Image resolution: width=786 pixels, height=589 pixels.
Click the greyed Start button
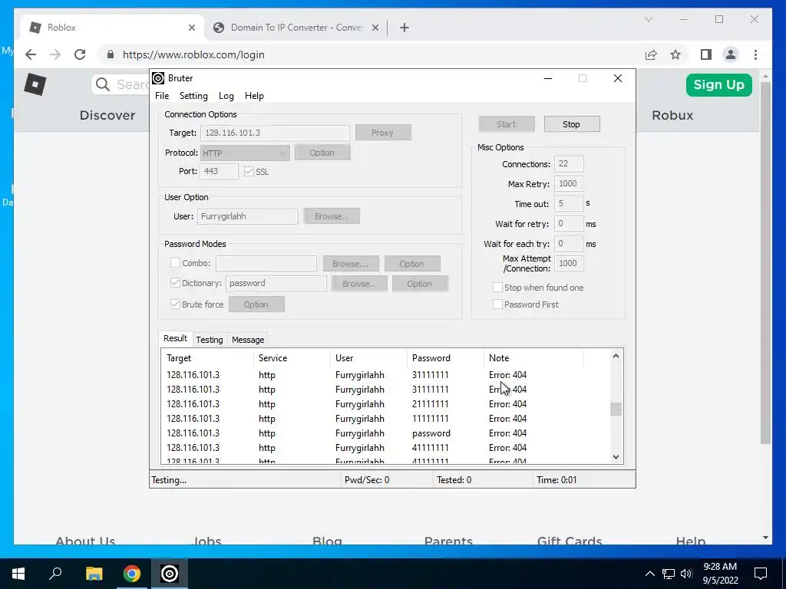coord(507,124)
